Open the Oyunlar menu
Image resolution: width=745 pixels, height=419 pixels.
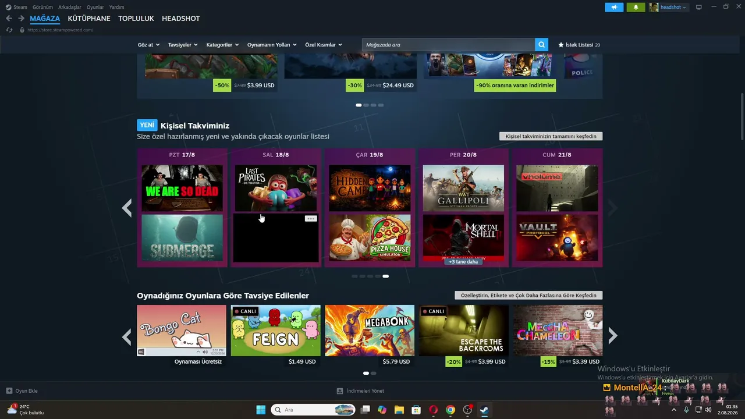[x=95, y=7]
